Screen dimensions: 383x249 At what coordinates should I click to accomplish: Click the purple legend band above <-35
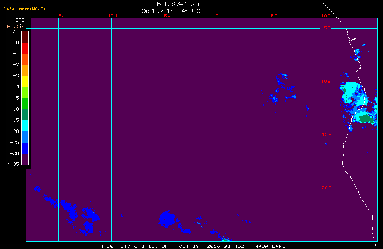[x=25, y=159]
